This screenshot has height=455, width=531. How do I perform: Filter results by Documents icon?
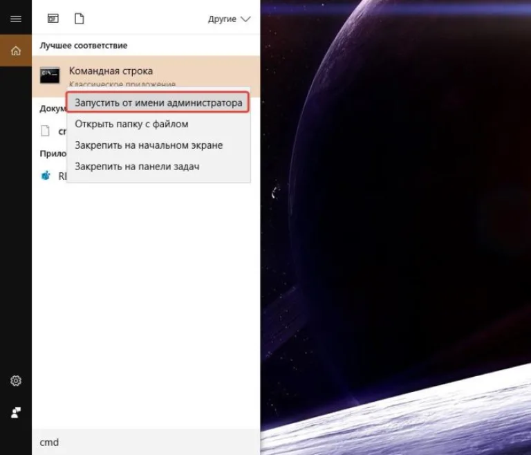pyautogui.click(x=80, y=19)
